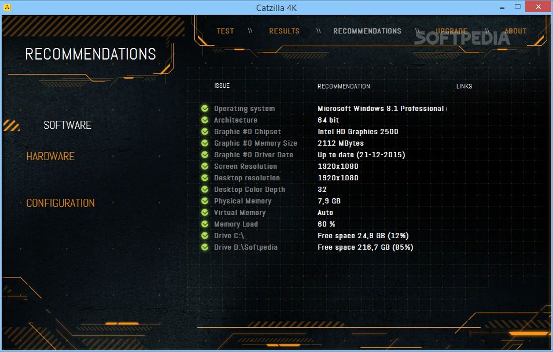The width and height of the screenshot is (553, 352).
Task: Switch to the RESULTS tab
Action: coord(284,31)
